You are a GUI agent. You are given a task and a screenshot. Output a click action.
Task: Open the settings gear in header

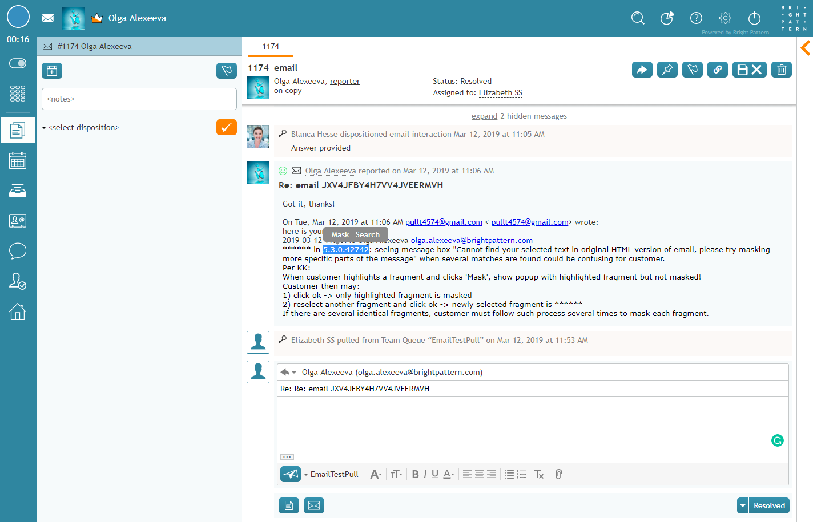tap(725, 18)
